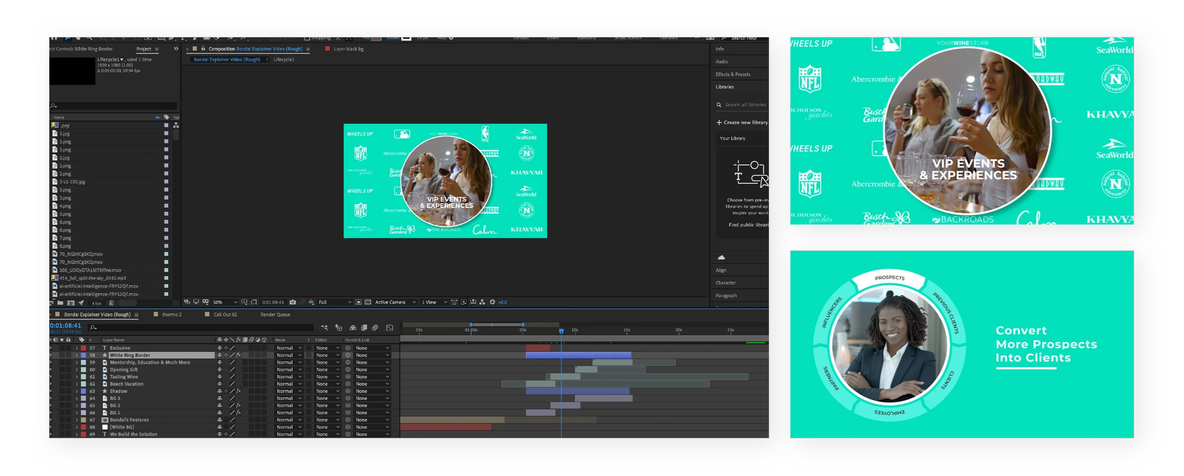The image size is (1184, 476).
Task: Open the Composition panel menu icon
Action: pos(308,49)
